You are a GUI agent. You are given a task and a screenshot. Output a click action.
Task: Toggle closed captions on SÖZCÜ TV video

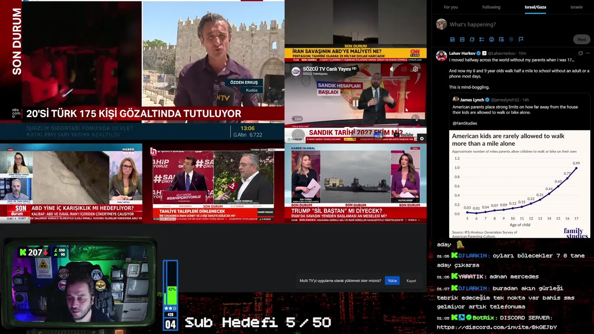(404, 69)
